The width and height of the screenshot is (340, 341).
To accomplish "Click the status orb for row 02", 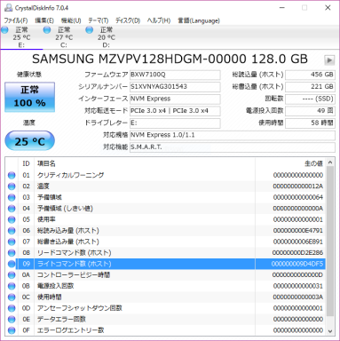I will coord(12,186).
